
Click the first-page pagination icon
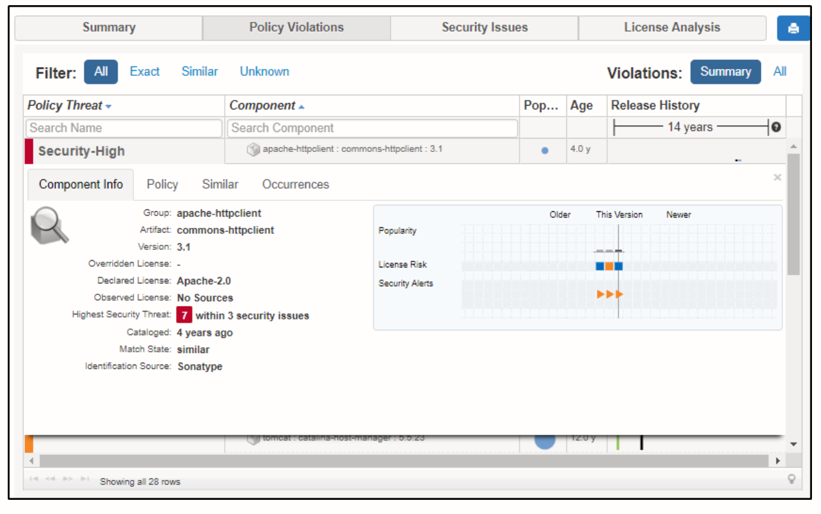(x=34, y=479)
